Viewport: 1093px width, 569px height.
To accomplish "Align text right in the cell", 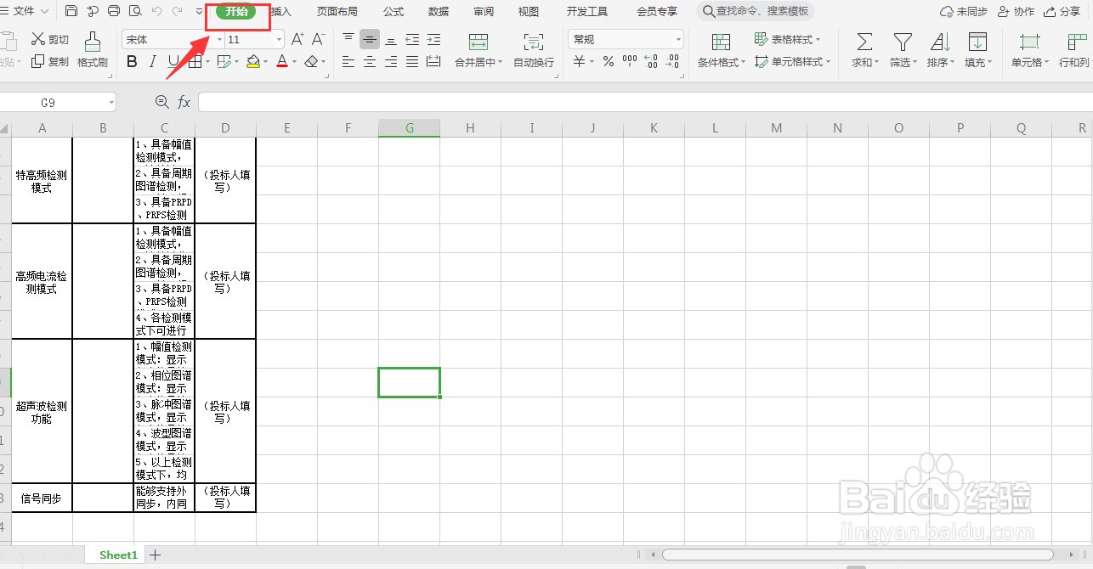I will coord(391,61).
